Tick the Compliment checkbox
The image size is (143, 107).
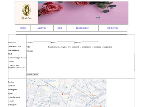[81, 47]
